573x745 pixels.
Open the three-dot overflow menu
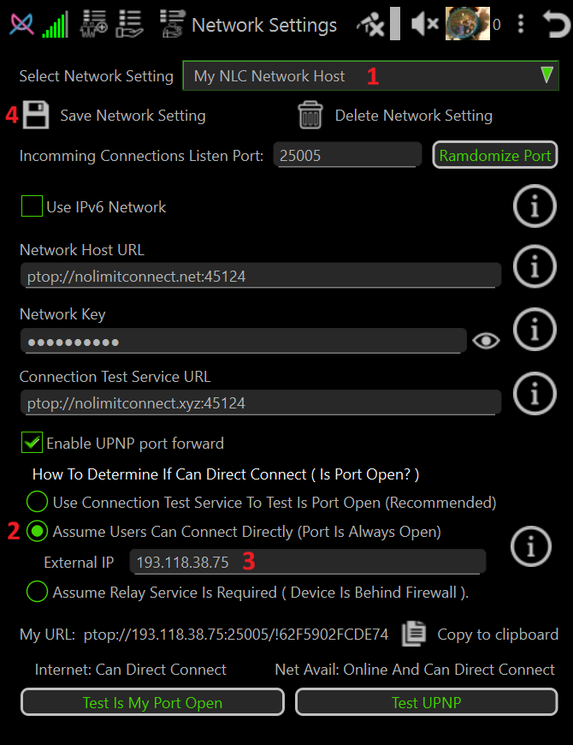point(521,23)
